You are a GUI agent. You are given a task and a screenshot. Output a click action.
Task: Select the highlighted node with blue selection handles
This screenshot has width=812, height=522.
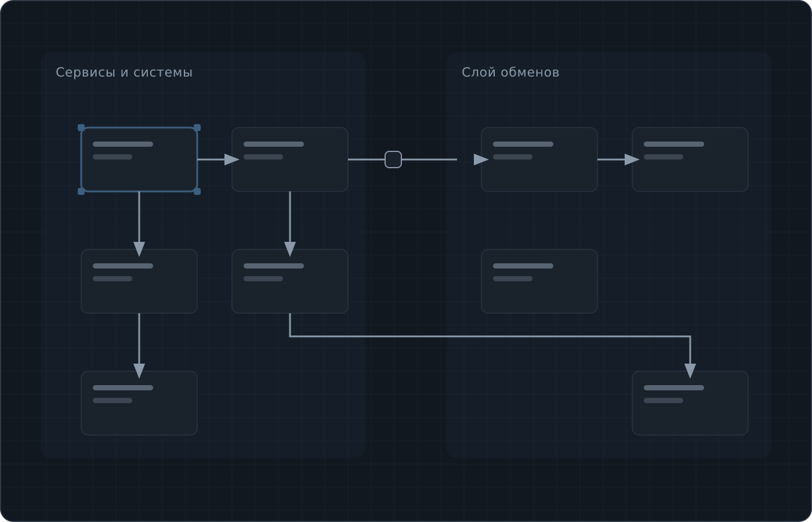tap(139, 159)
